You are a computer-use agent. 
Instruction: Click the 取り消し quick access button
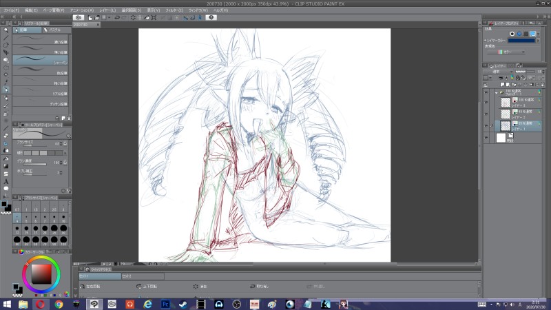(260, 287)
